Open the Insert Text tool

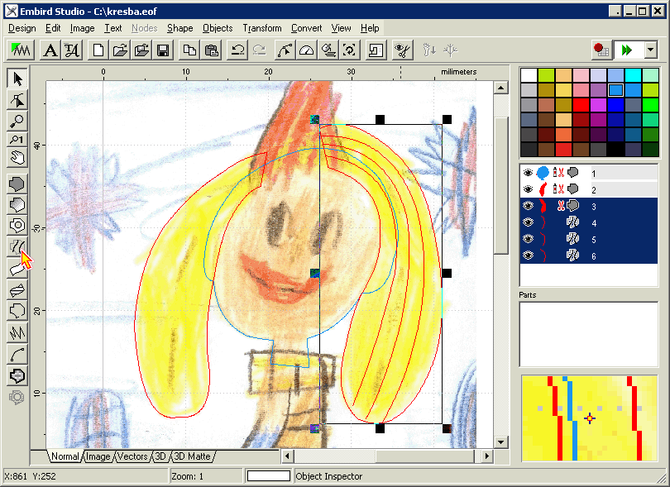(50, 50)
